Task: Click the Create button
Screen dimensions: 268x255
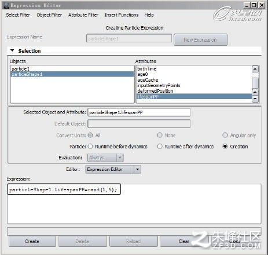Action: pyautogui.click(x=32, y=241)
